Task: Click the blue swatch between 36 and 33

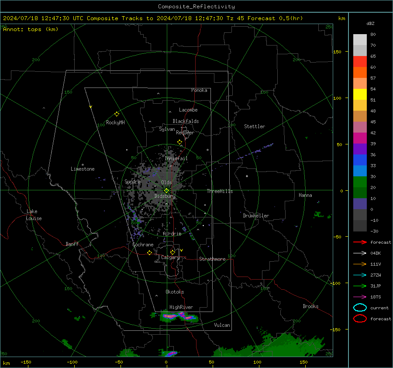Action: (x=360, y=160)
